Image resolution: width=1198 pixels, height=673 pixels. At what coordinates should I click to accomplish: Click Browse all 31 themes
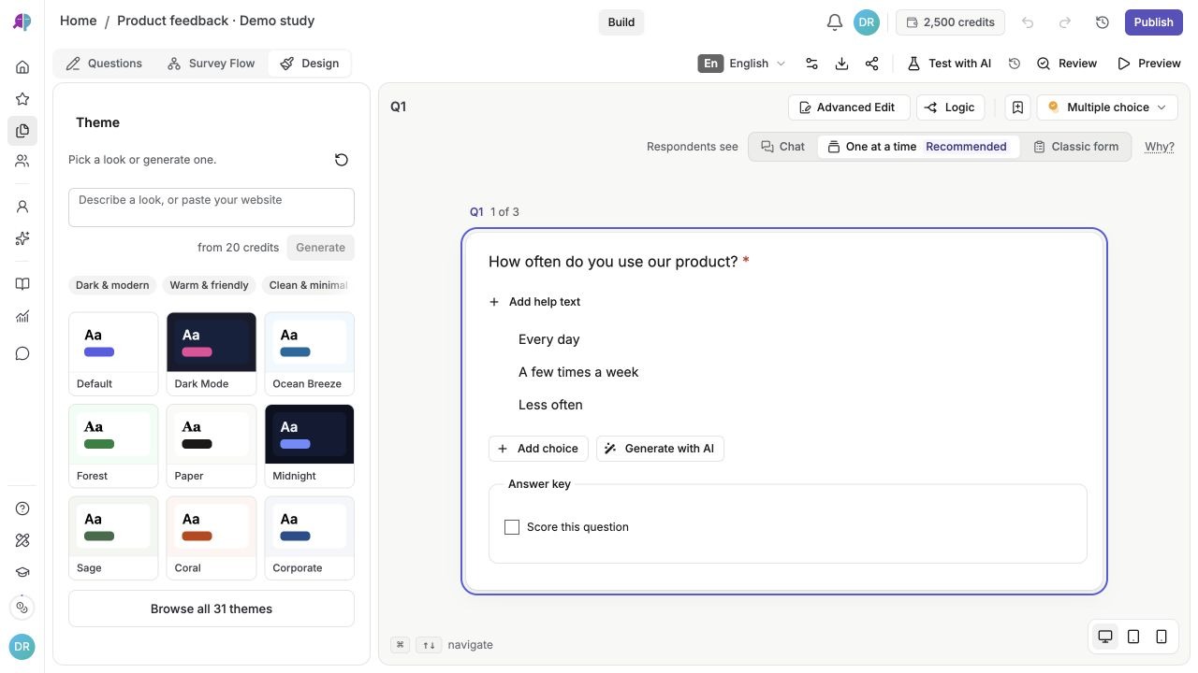[x=212, y=609]
